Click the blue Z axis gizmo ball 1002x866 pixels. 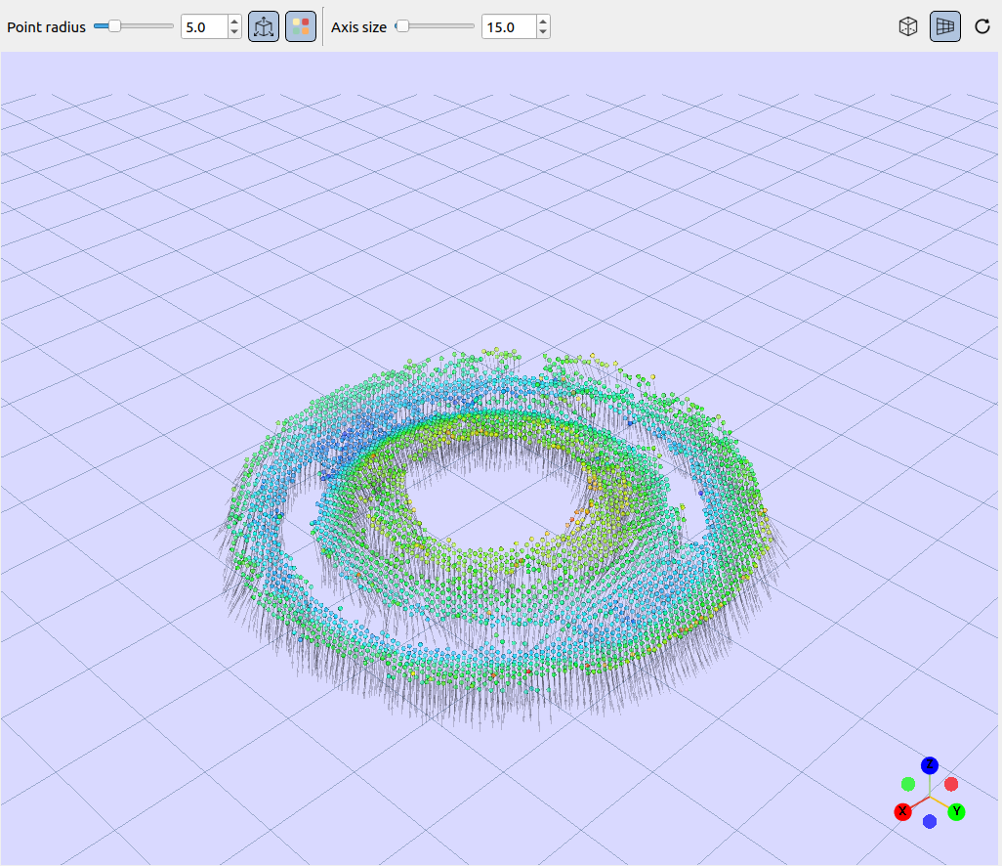(930, 765)
